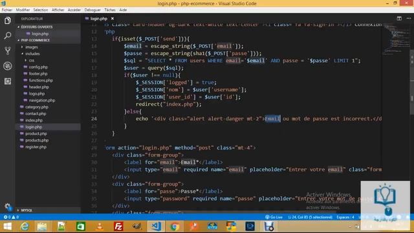414x233 pixels.
Task: Open the Déboguer menu
Action: 93,10
